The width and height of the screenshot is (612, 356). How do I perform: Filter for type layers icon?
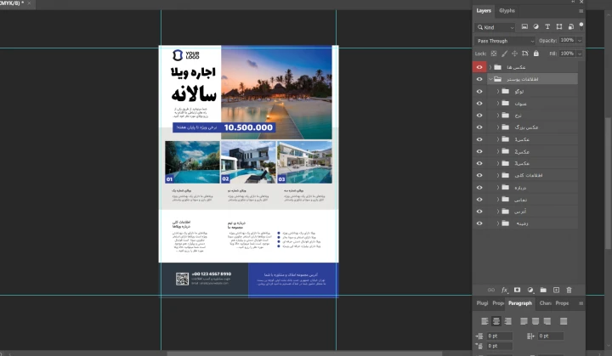[547, 26]
